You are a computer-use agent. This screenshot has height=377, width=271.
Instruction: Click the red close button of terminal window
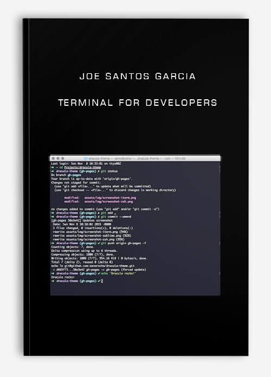point(53,158)
